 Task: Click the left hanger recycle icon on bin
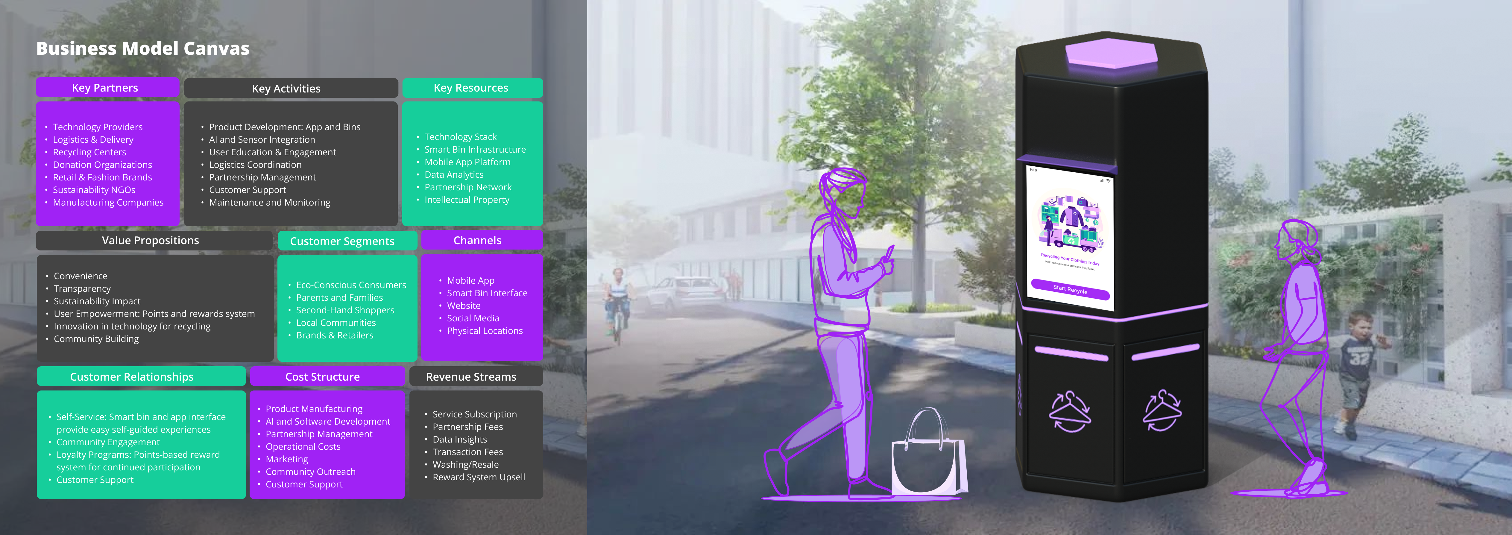pos(1069,412)
